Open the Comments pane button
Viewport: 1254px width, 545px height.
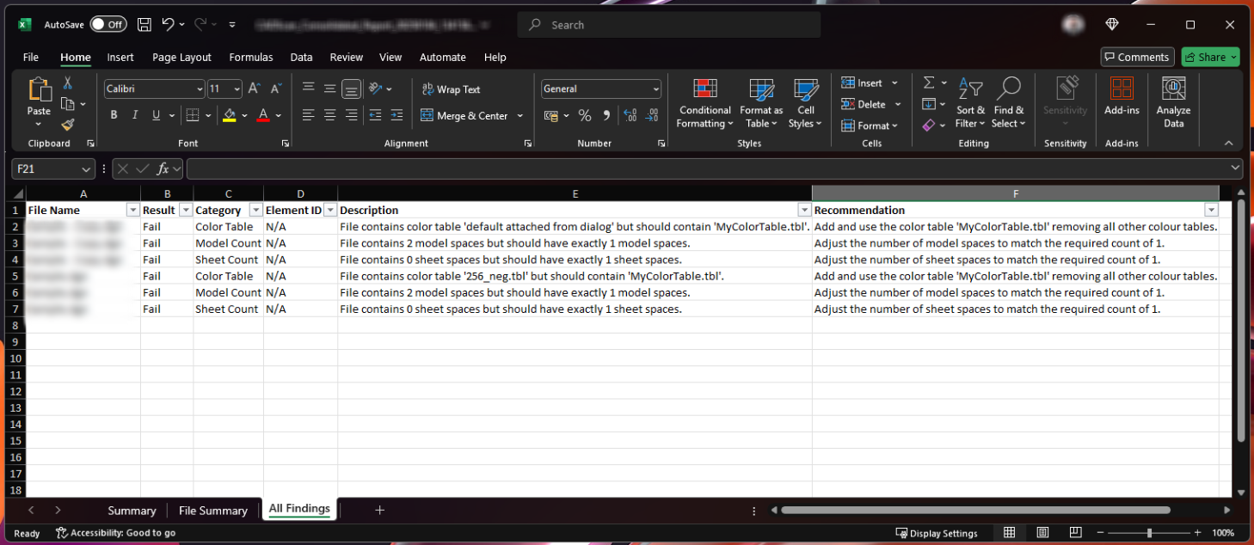click(x=1137, y=58)
